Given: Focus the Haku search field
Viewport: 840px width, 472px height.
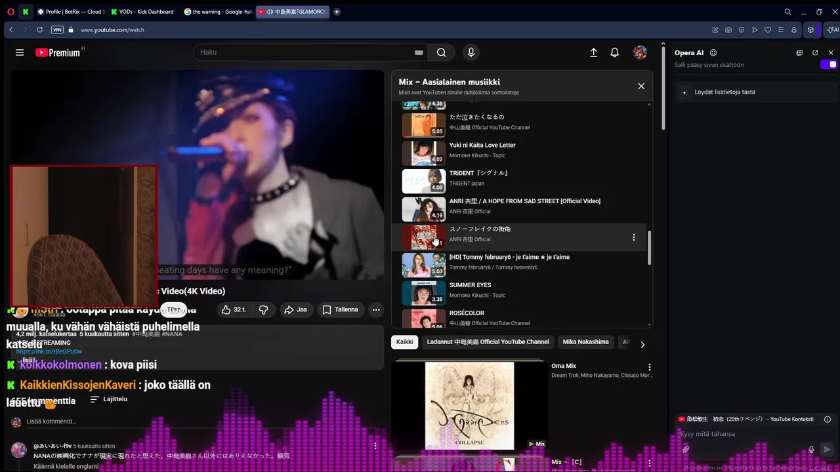Looking at the screenshot, I should pos(304,52).
